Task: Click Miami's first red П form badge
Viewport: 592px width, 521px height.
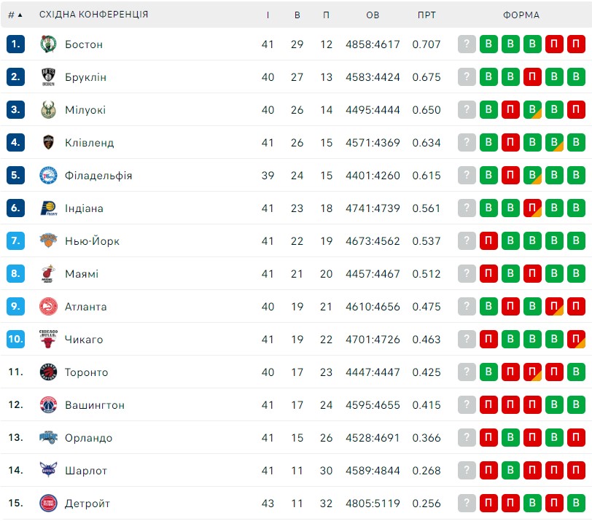Action: pyautogui.click(x=488, y=273)
